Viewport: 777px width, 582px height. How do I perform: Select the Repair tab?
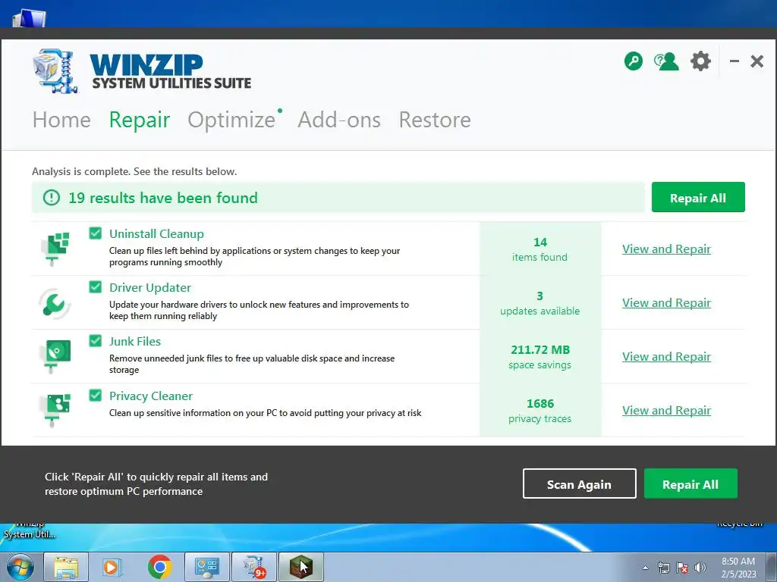pyautogui.click(x=140, y=120)
